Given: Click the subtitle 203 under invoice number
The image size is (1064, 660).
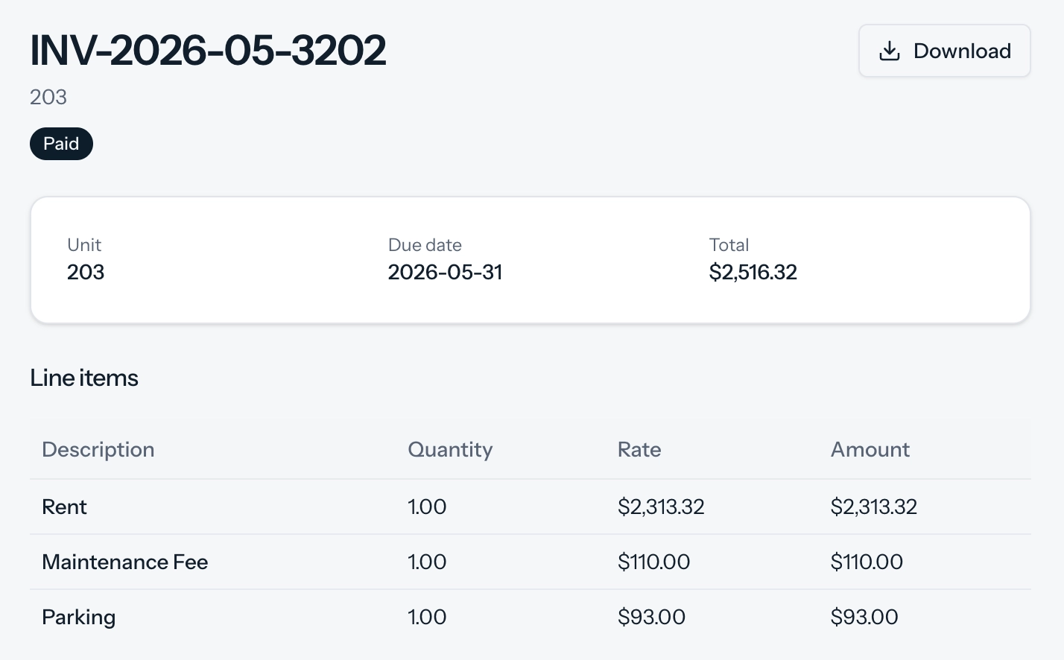Looking at the screenshot, I should click(x=48, y=97).
